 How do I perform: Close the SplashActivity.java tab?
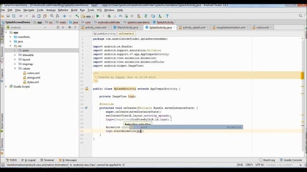tap(174, 28)
